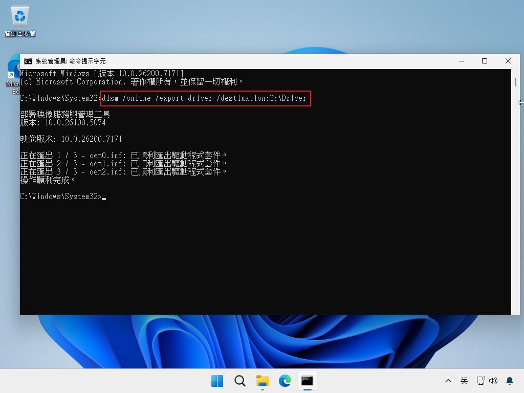524x393 pixels.
Task: Select the red-boxed dism export-driver command
Action: pos(206,98)
